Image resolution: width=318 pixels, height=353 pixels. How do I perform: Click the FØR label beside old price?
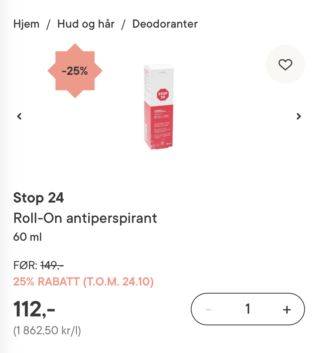(25, 265)
